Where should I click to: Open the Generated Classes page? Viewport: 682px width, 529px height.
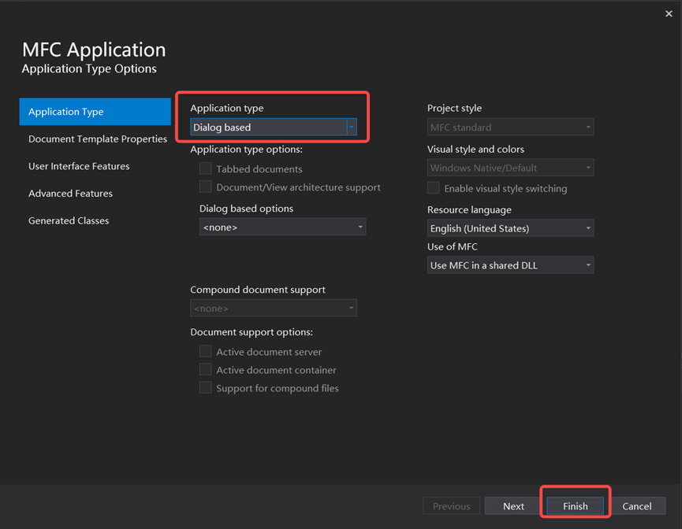coord(69,220)
